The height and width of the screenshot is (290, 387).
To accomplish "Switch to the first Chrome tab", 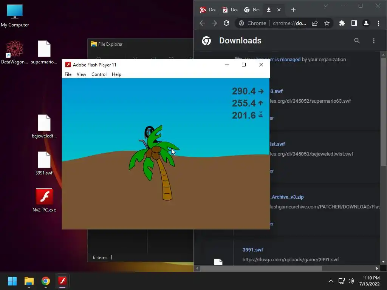I will 207,9.
